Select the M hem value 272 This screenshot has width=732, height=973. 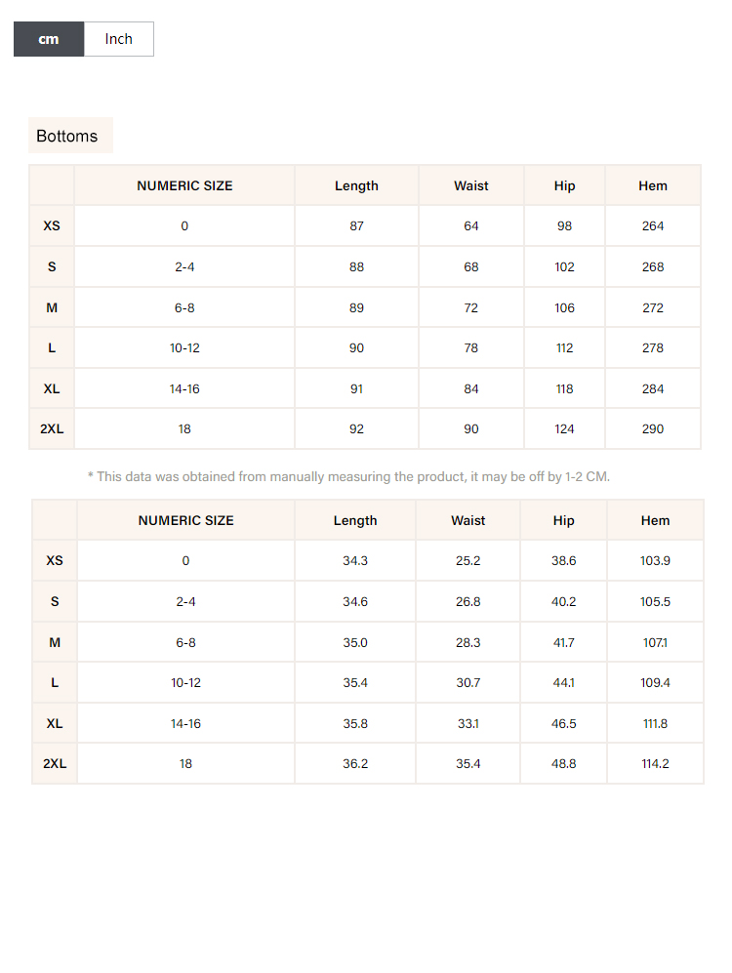click(x=653, y=307)
